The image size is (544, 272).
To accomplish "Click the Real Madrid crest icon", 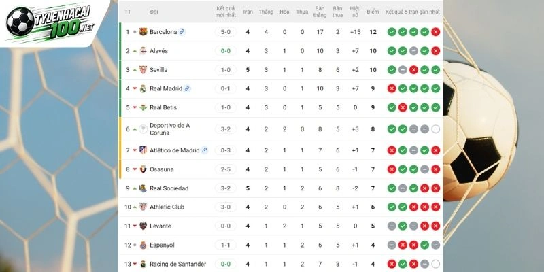I will pyautogui.click(x=143, y=88).
